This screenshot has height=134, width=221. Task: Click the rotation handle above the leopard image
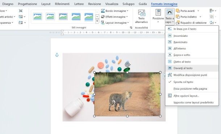(128, 64)
